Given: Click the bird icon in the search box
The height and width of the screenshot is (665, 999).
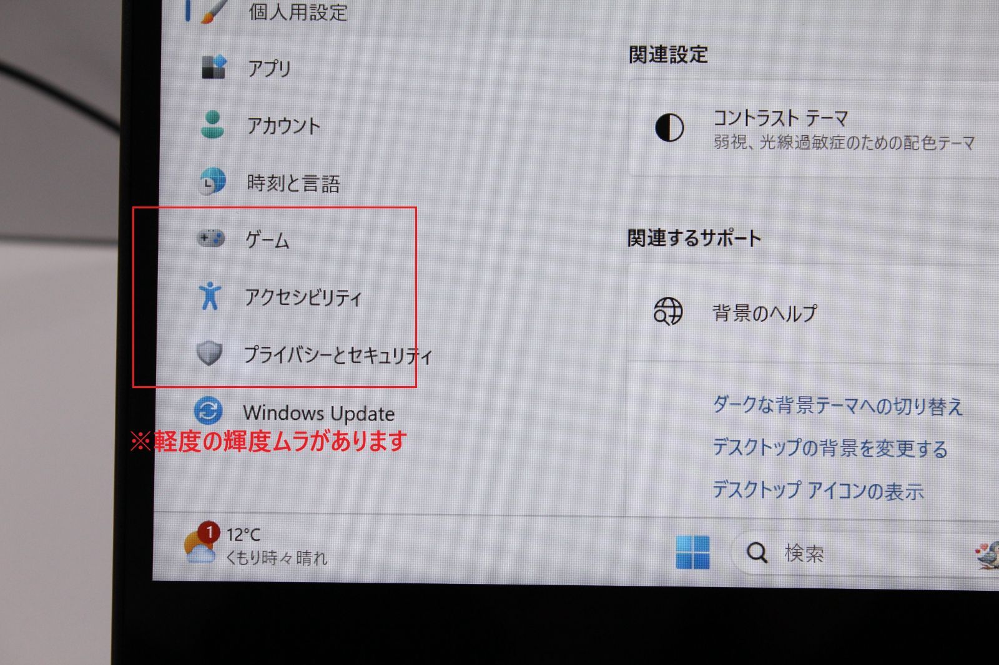Looking at the screenshot, I should [x=988, y=555].
